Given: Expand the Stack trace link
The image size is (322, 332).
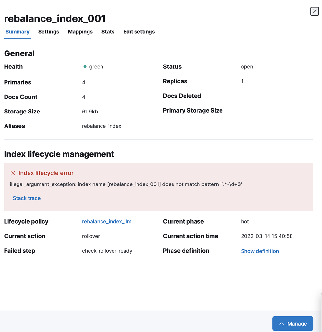Looking at the screenshot, I should (x=27, y=198).
